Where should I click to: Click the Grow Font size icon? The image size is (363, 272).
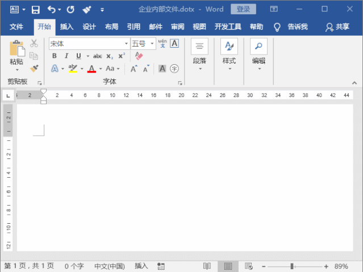[133, 69]
